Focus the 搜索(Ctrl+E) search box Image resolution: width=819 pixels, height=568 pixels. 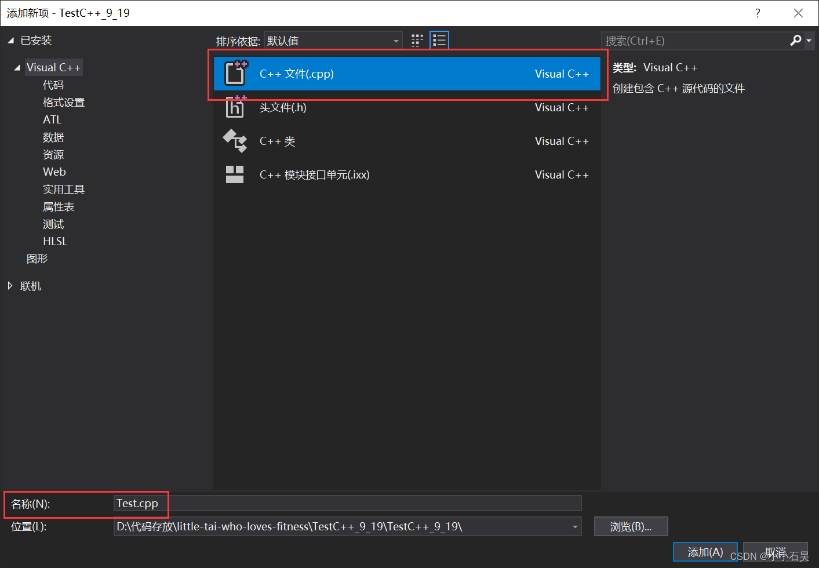pyautogui.click(x=695, y=41)
